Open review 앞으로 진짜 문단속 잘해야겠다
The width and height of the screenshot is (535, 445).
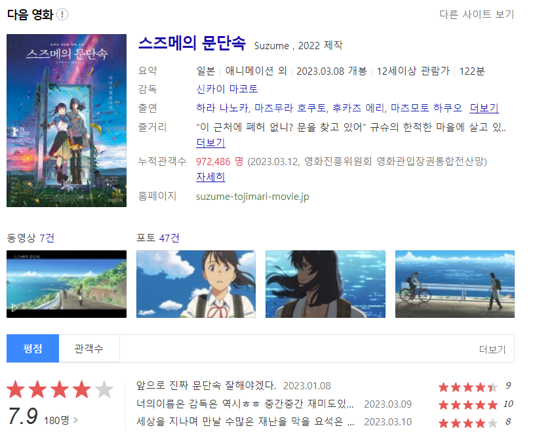pos(206,385)
